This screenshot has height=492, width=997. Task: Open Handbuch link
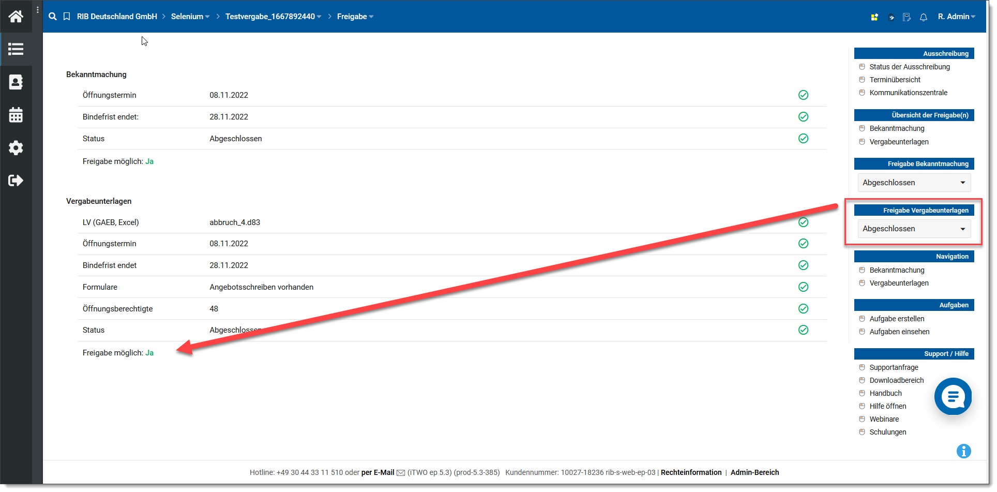click(x=886, y=393)
